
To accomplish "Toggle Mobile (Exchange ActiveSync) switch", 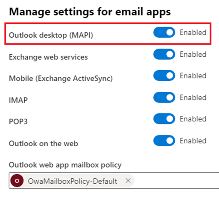I will tap(164, 76).
